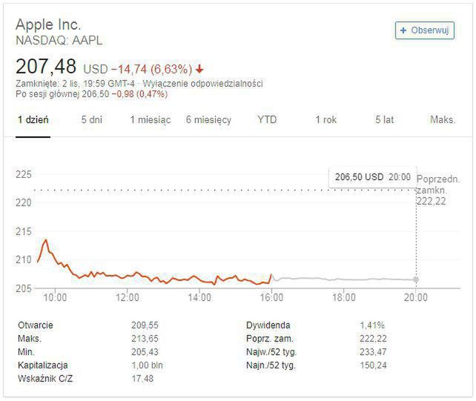Switch to the 6 miesięcy view
Screen dimensions: 476x401
[x=208, y=119]
